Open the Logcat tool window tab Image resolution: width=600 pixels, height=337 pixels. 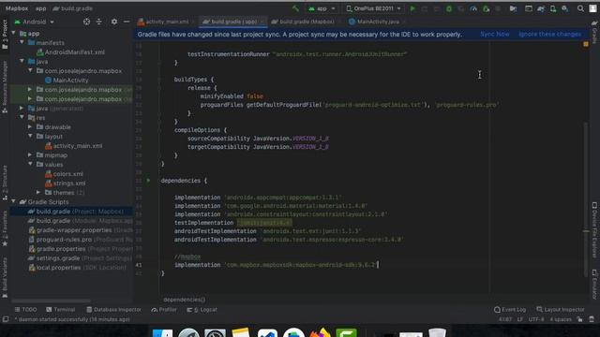(x=202, y=310)
